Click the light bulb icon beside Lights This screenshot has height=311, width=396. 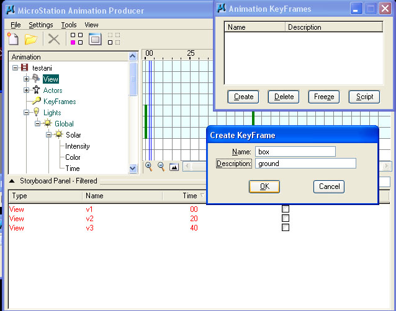click(x=36, y=112)
